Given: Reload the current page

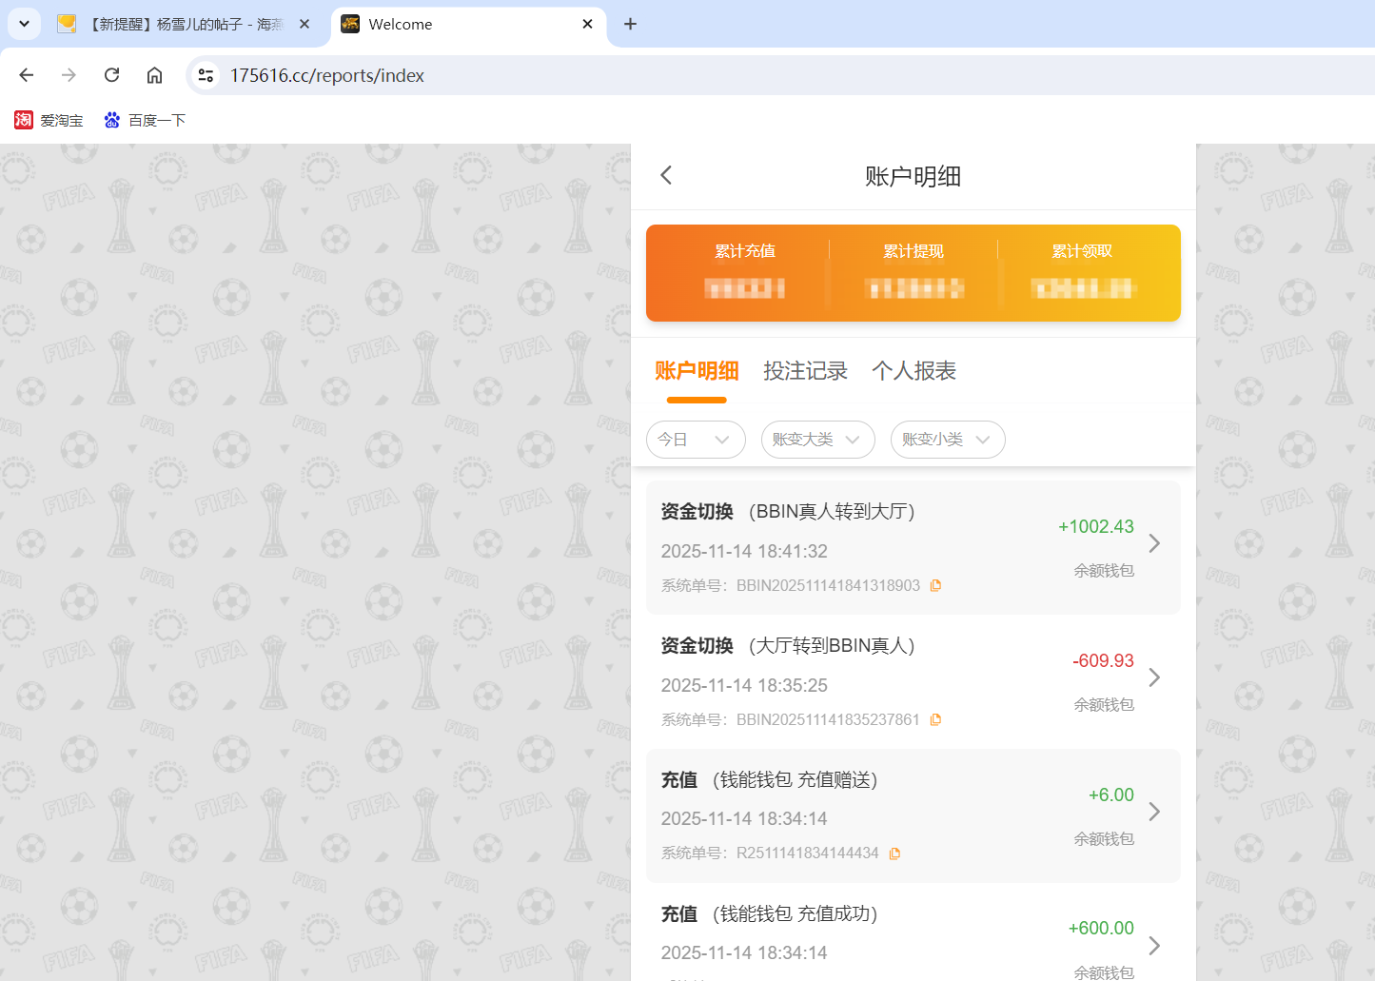Looking at the screenshot, I should tap(111, 75).
